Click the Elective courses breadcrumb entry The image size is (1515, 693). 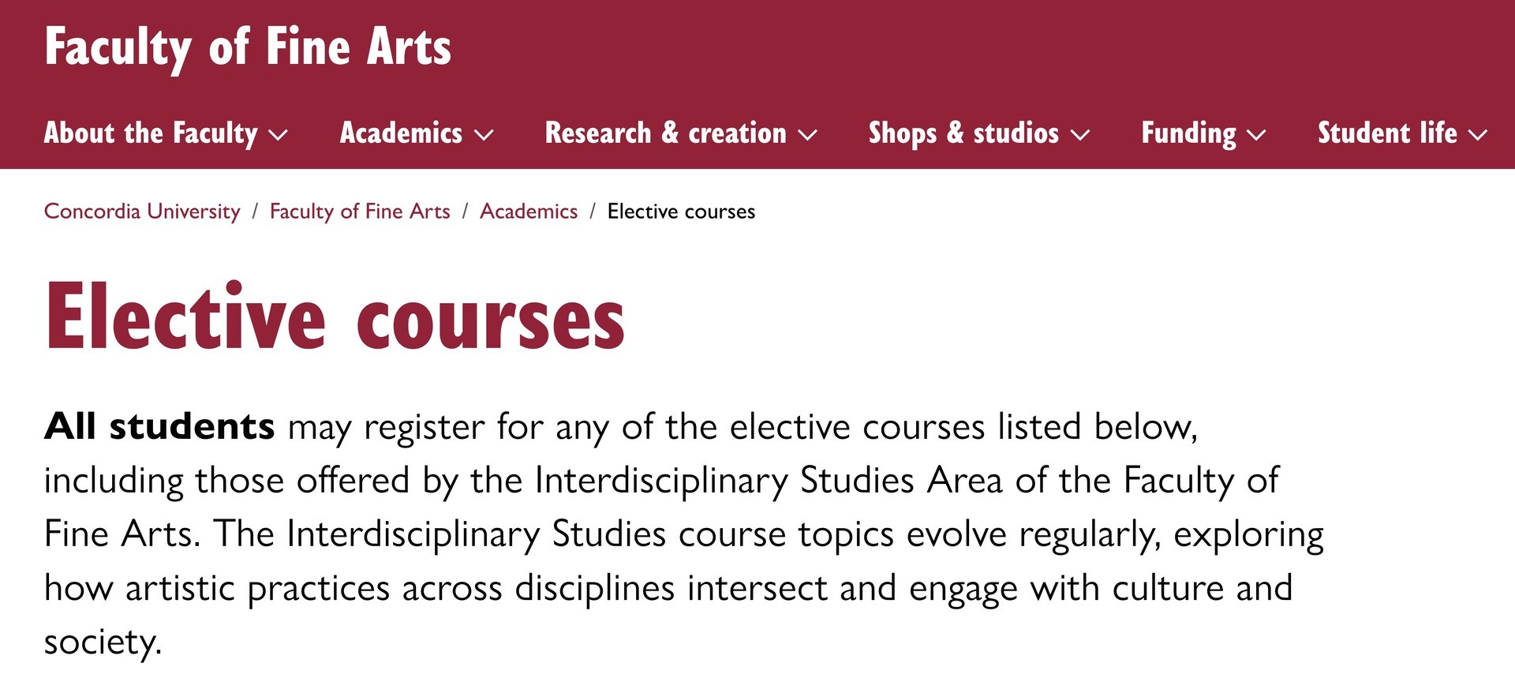coord(680,212)
